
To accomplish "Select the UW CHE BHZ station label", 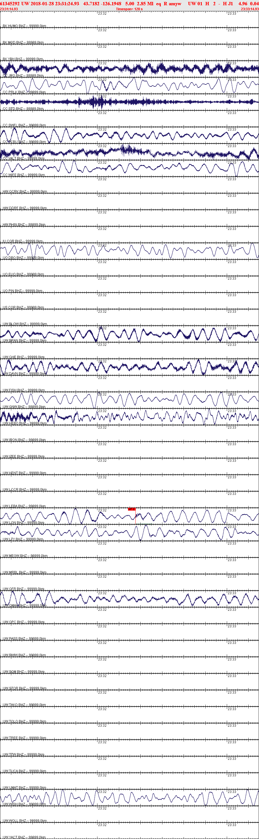I will (x=23, y=357).
